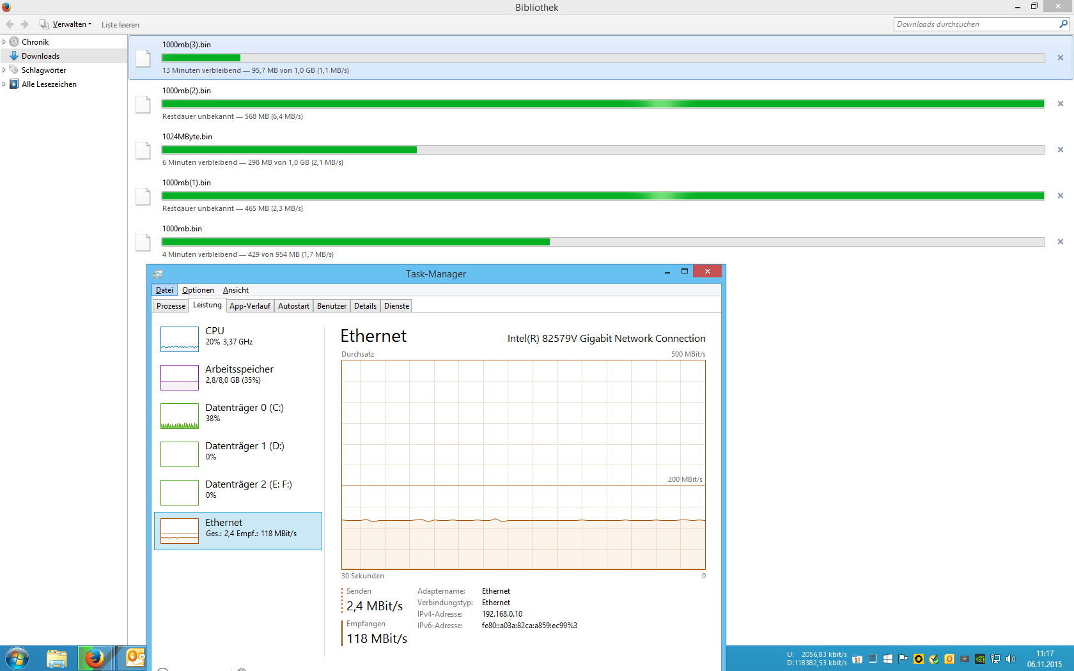Go back with the back arrow in Bibliothek
Viewport: 1074px width, 671px height.
(x=10, y=24)
